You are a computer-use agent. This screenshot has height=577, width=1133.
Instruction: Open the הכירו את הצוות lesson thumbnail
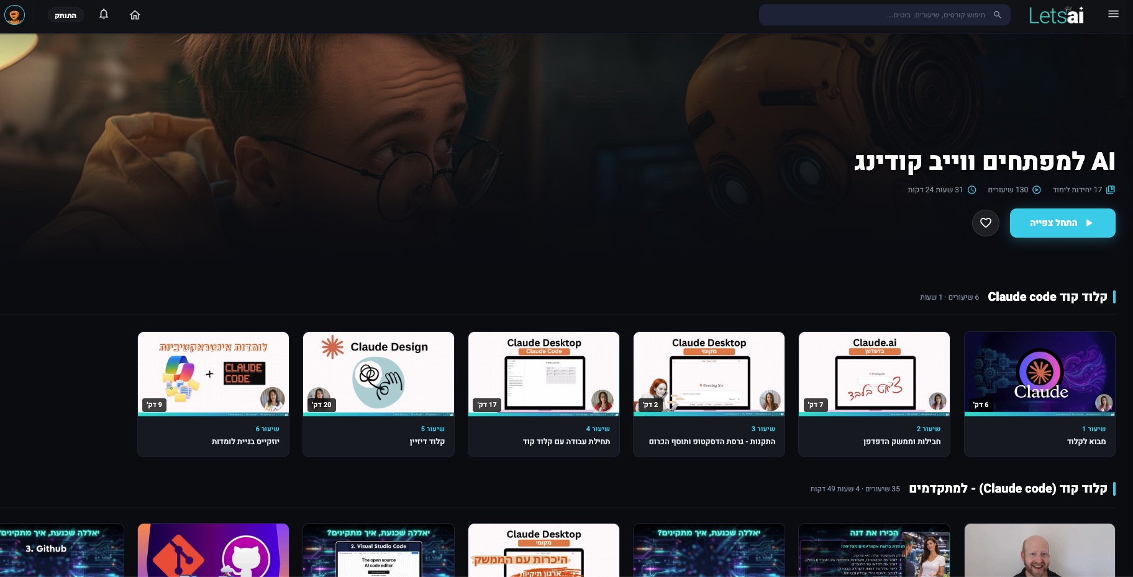pyautogui.click(x=875, y=550)
